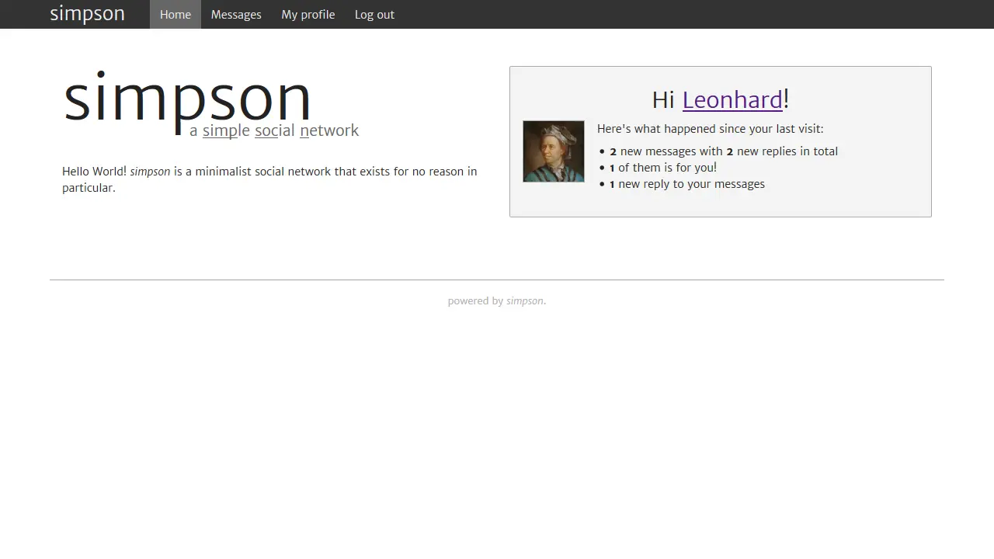This screenshot has width=994, height=559.
Task: Open the Home tab
Action: coord(176,15)
